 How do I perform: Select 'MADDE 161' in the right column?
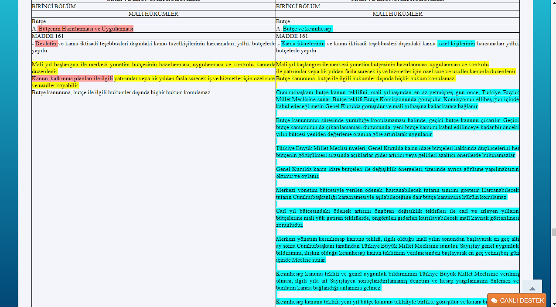[292, 36]
